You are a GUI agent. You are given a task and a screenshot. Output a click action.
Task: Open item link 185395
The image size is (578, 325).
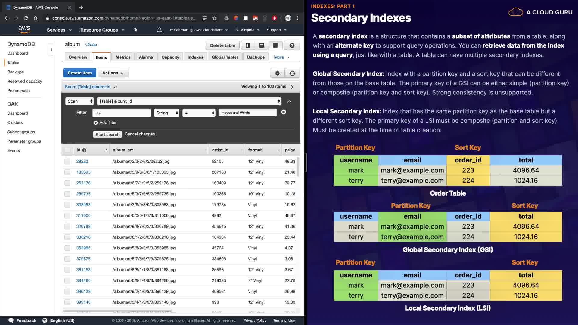point(83,172)
